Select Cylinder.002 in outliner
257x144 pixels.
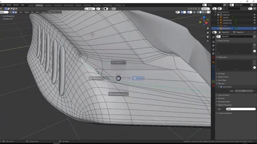(227, 23)
